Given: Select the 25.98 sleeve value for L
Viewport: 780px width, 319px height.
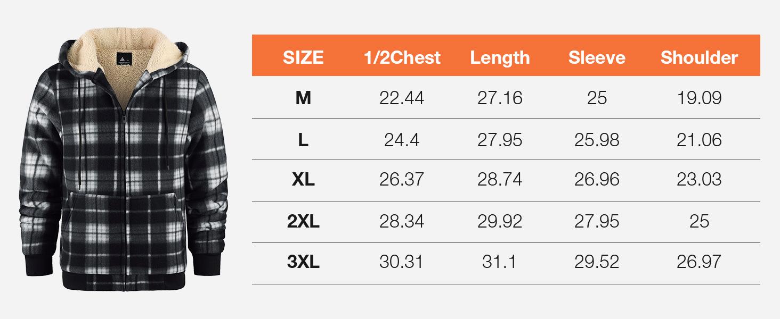Looking at the screenshot, I should coord(597,139).
